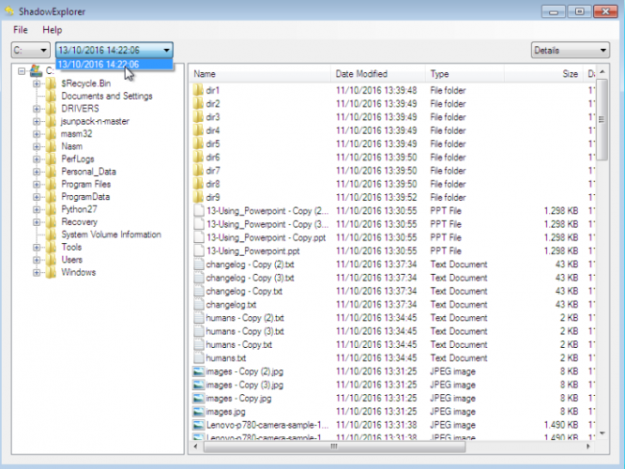Click the Documents and Settings folder icon

click(x=51, y=96)
